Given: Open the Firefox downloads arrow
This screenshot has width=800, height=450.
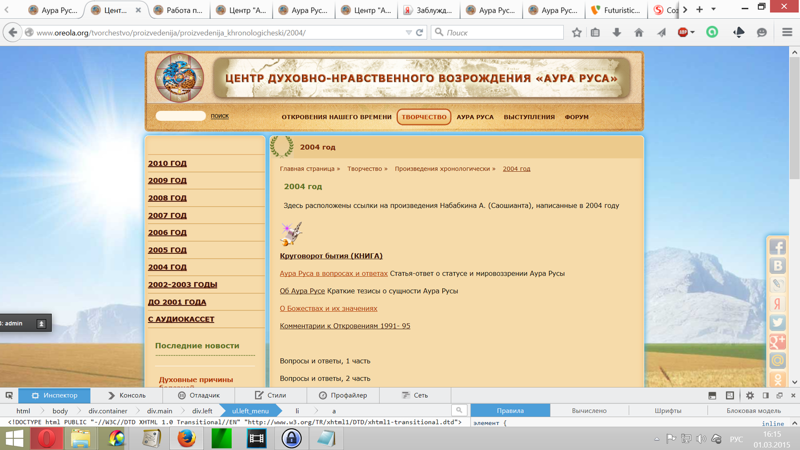Looking at the screenshot, I should click(617, 33).
